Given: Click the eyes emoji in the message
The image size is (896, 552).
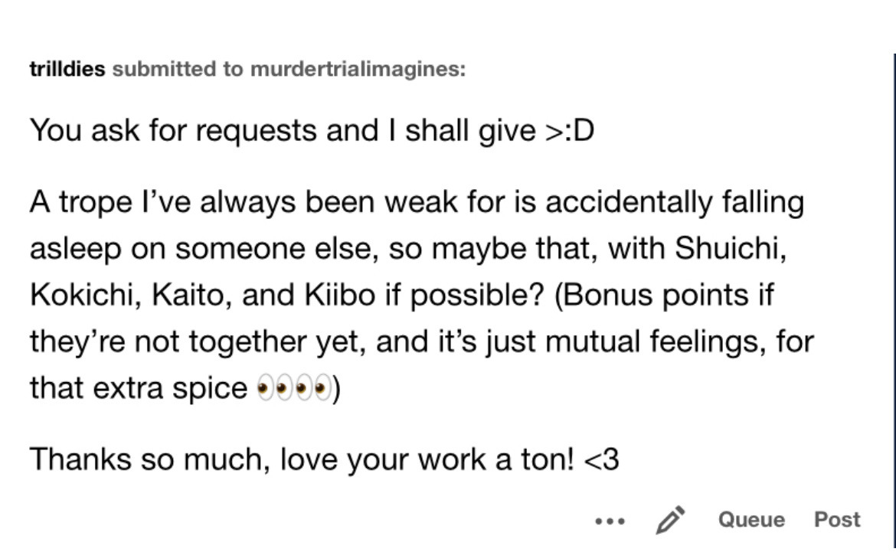Looking at the screenshot, I should [x=294, y=389].
